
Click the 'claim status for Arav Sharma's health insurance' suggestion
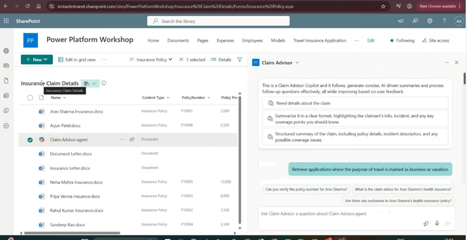click(403, 189)
